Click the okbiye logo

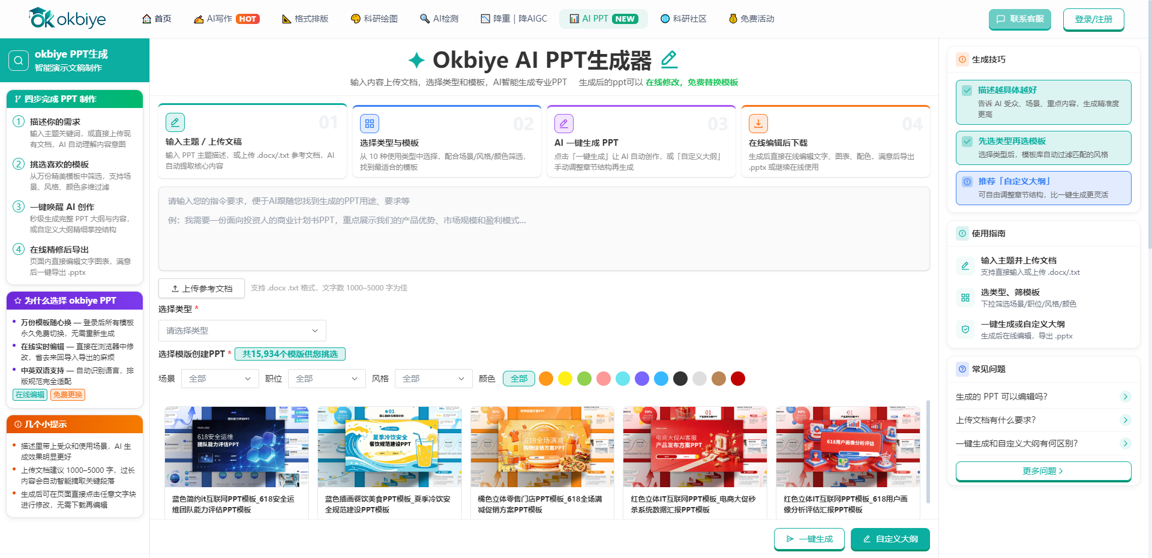(67, 19)
